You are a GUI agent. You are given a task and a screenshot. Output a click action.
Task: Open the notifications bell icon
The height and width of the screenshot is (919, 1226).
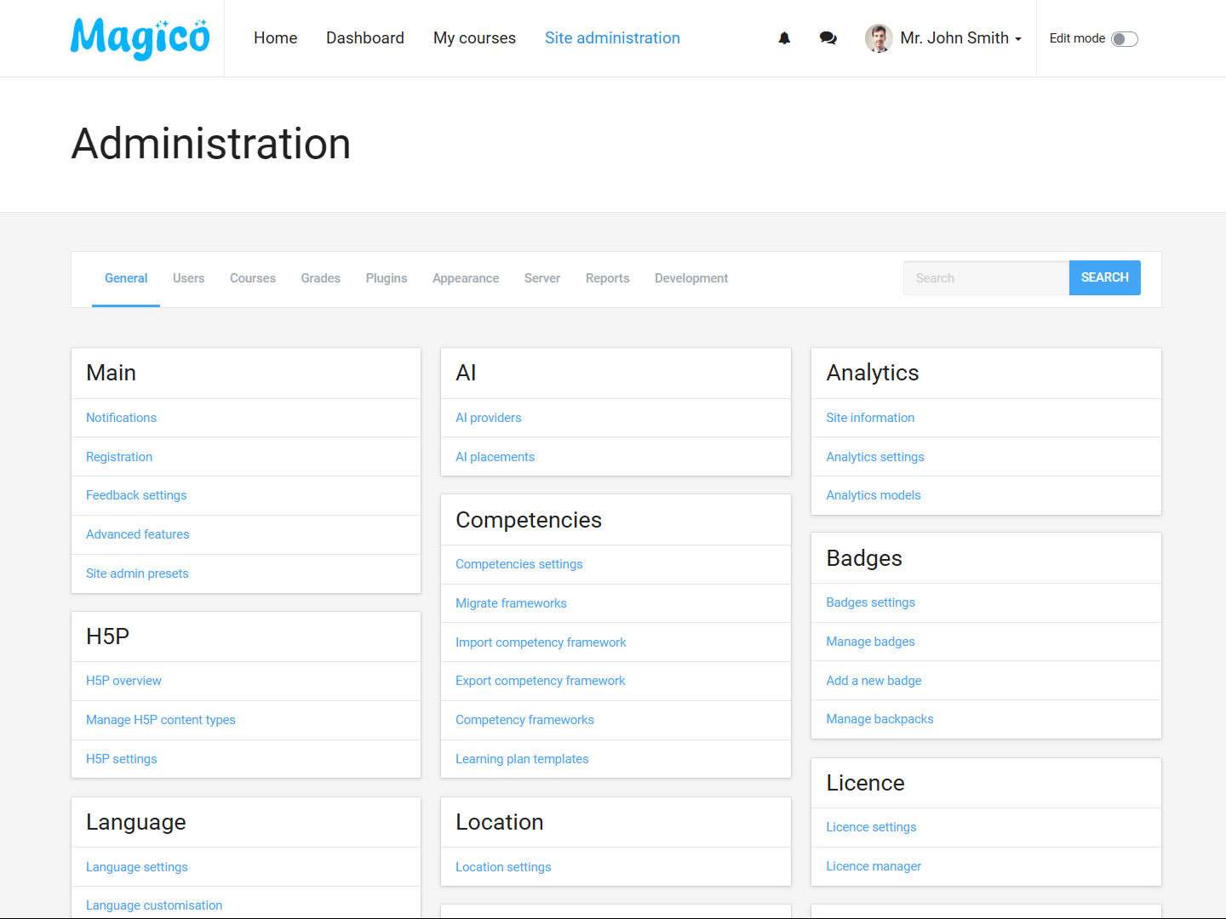[783, 38]
